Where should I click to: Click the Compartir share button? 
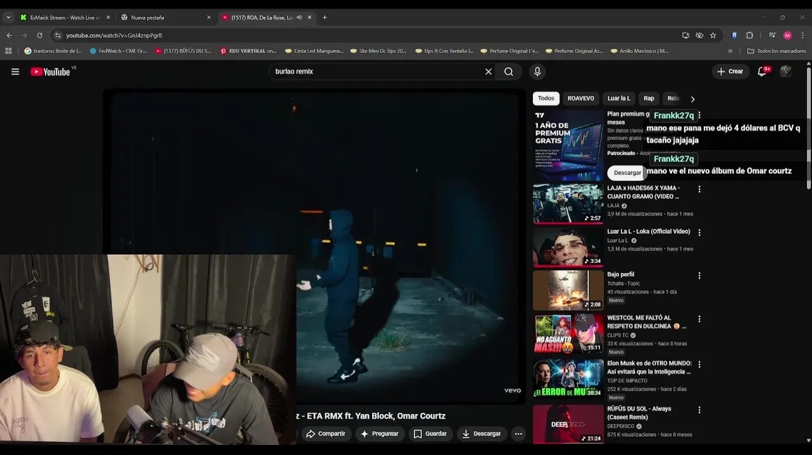click(x=325, y=434)
